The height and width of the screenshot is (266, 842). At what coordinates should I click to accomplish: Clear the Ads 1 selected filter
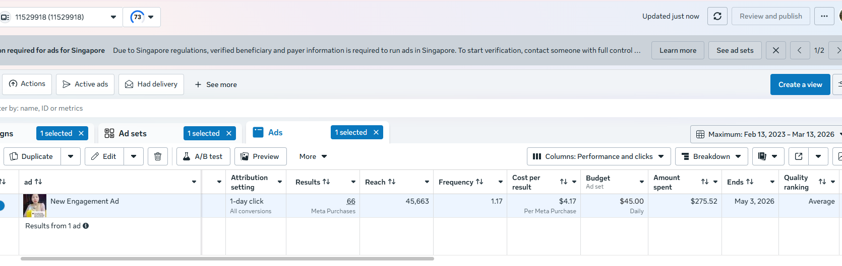click(x=376, y=132)
